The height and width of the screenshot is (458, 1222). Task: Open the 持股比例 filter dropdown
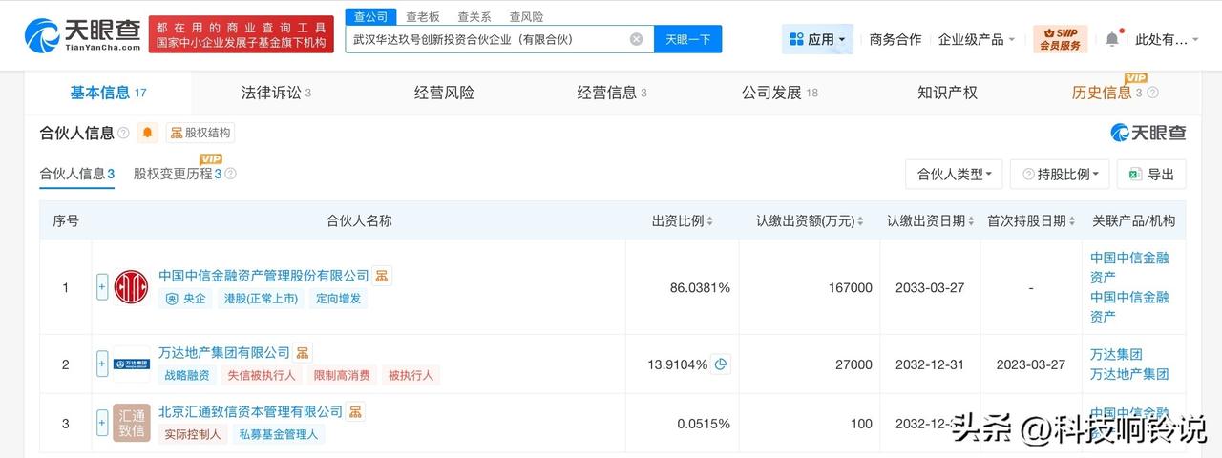pyautogui.click(x=1060, y=174)
